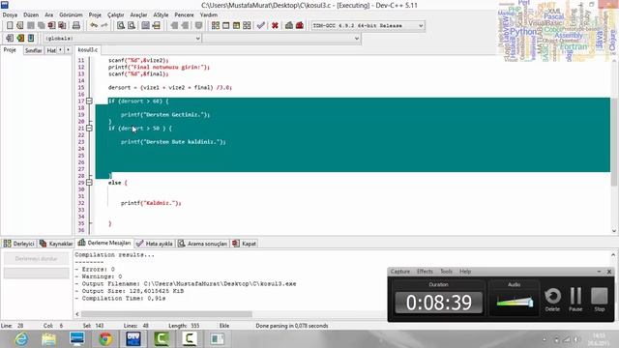
Task: Click the recorder Delete button
Action: click(x=552, y=300)
